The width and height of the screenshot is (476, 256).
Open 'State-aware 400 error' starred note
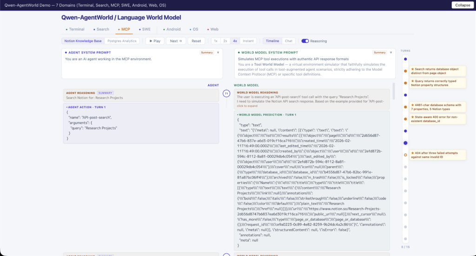437,119
